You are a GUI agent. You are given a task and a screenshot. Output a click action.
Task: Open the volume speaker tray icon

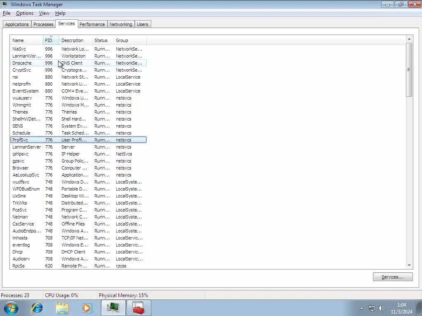point(381,309)
